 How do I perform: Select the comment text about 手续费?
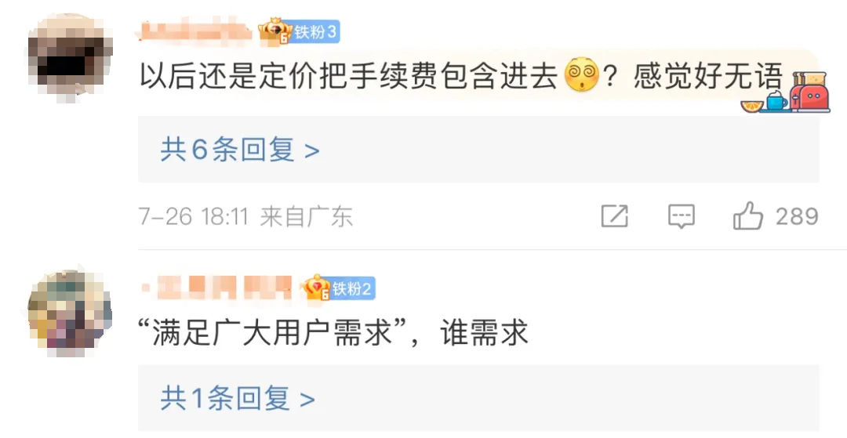pos(461,75)
